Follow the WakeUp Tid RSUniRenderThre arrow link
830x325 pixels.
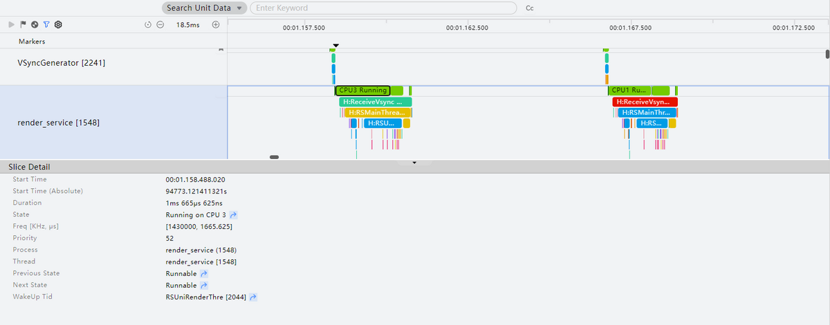click(x=254, y=297)
